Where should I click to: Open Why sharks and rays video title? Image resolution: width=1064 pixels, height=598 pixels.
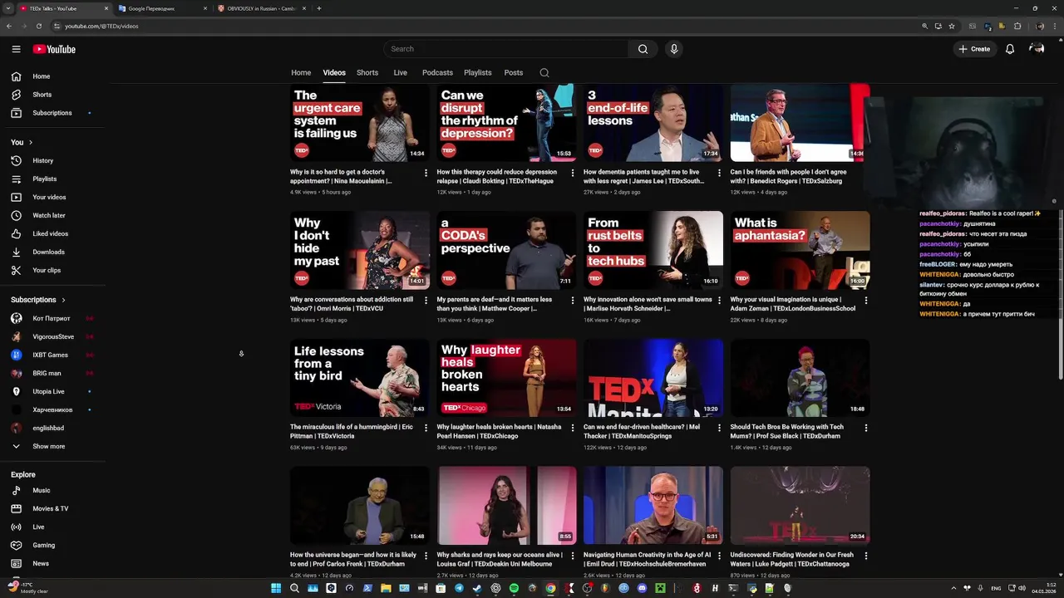click(x=500, y=559)
